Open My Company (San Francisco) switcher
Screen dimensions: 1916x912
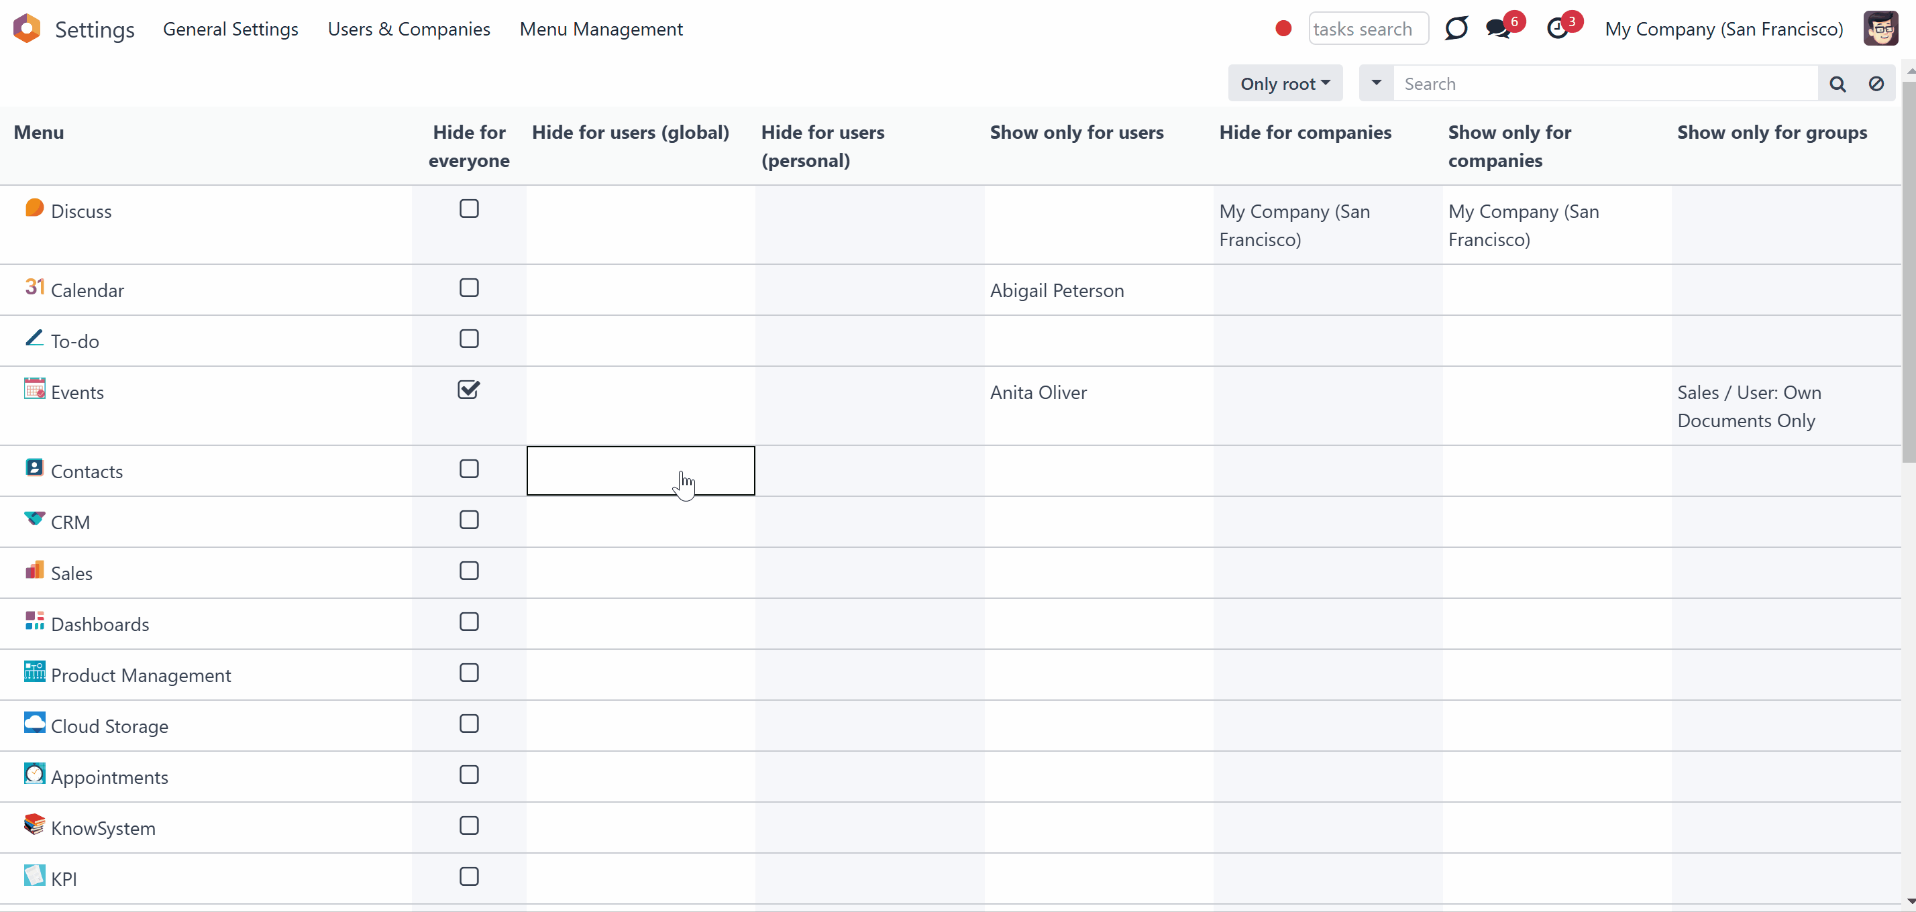[1723, 29]
